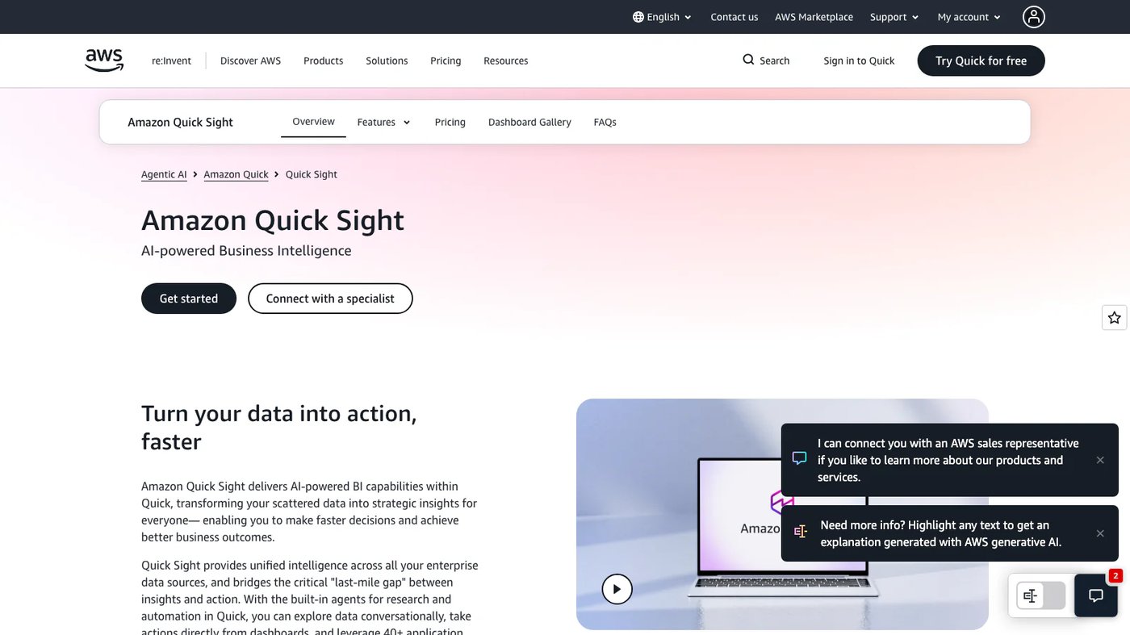Click Connect with a specialist button
This screenshot has width=1130, height=635.
(330, 299)
